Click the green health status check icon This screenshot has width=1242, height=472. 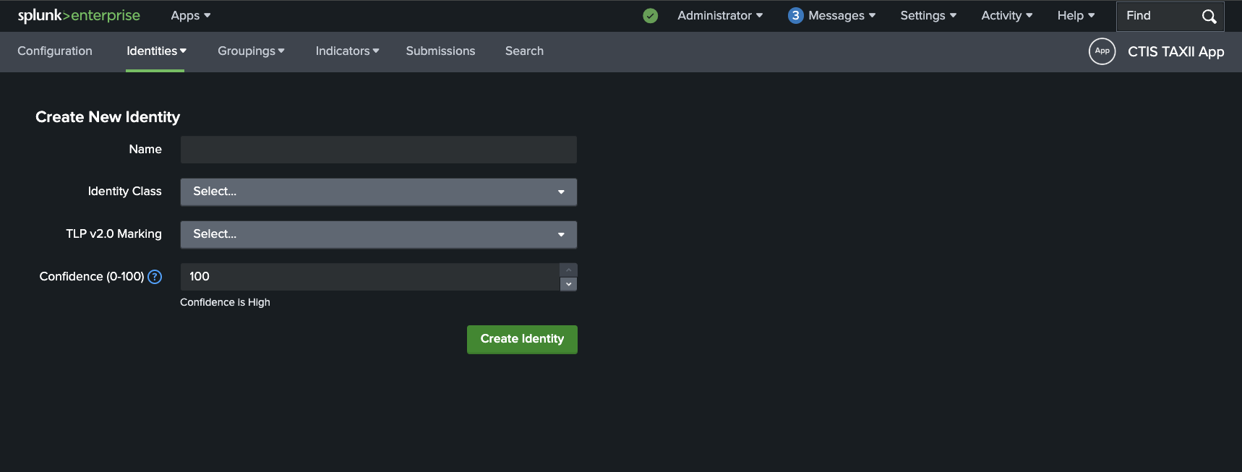(x=651, y=16)
